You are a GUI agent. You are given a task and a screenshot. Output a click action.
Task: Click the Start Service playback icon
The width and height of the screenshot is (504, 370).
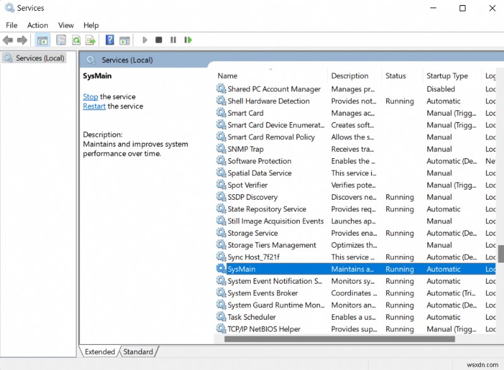pos(145,40)
